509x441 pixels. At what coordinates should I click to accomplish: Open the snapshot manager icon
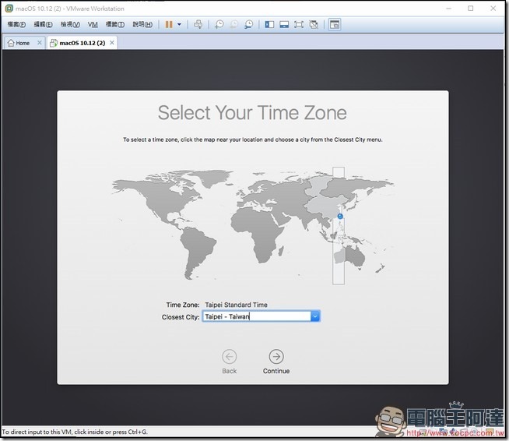click(248, 24)
